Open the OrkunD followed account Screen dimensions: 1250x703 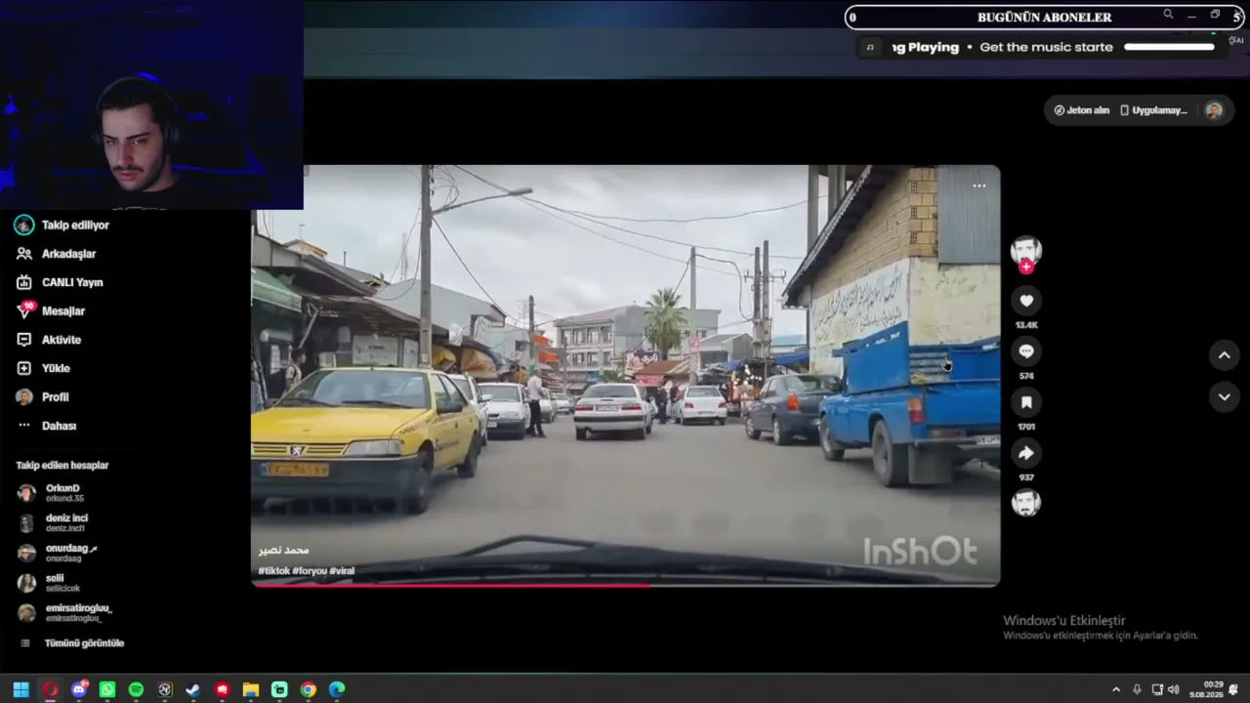coord(53,493)
